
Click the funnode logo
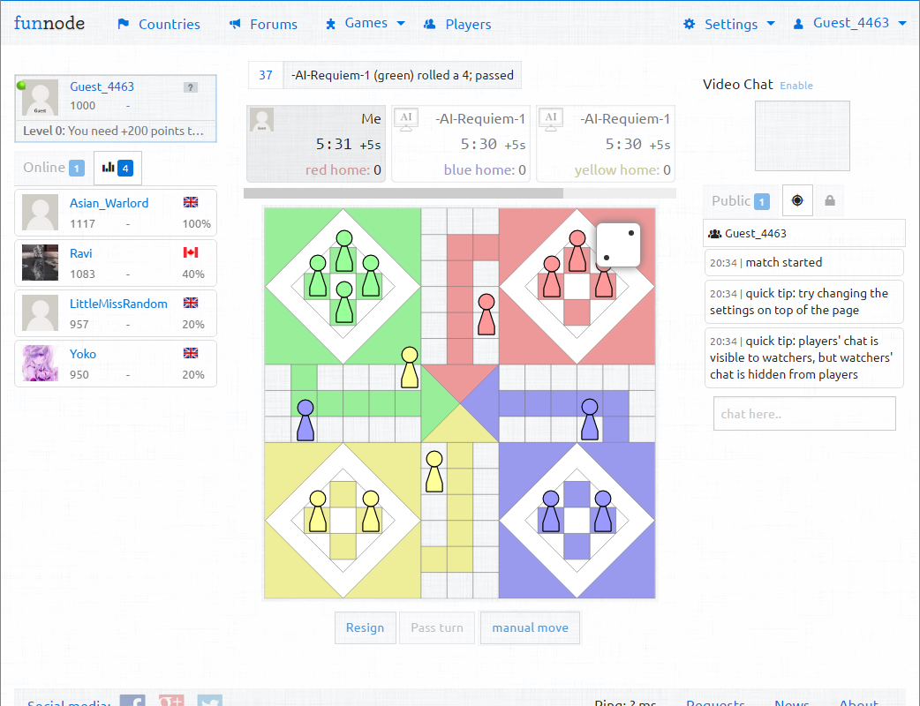pos(49,23)
